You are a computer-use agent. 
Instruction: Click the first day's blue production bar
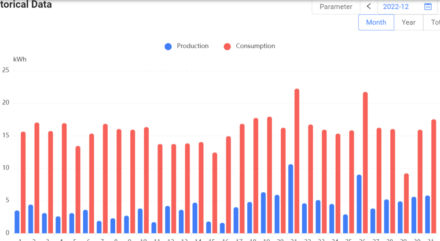pyautogui.click(x=17, y=222)
